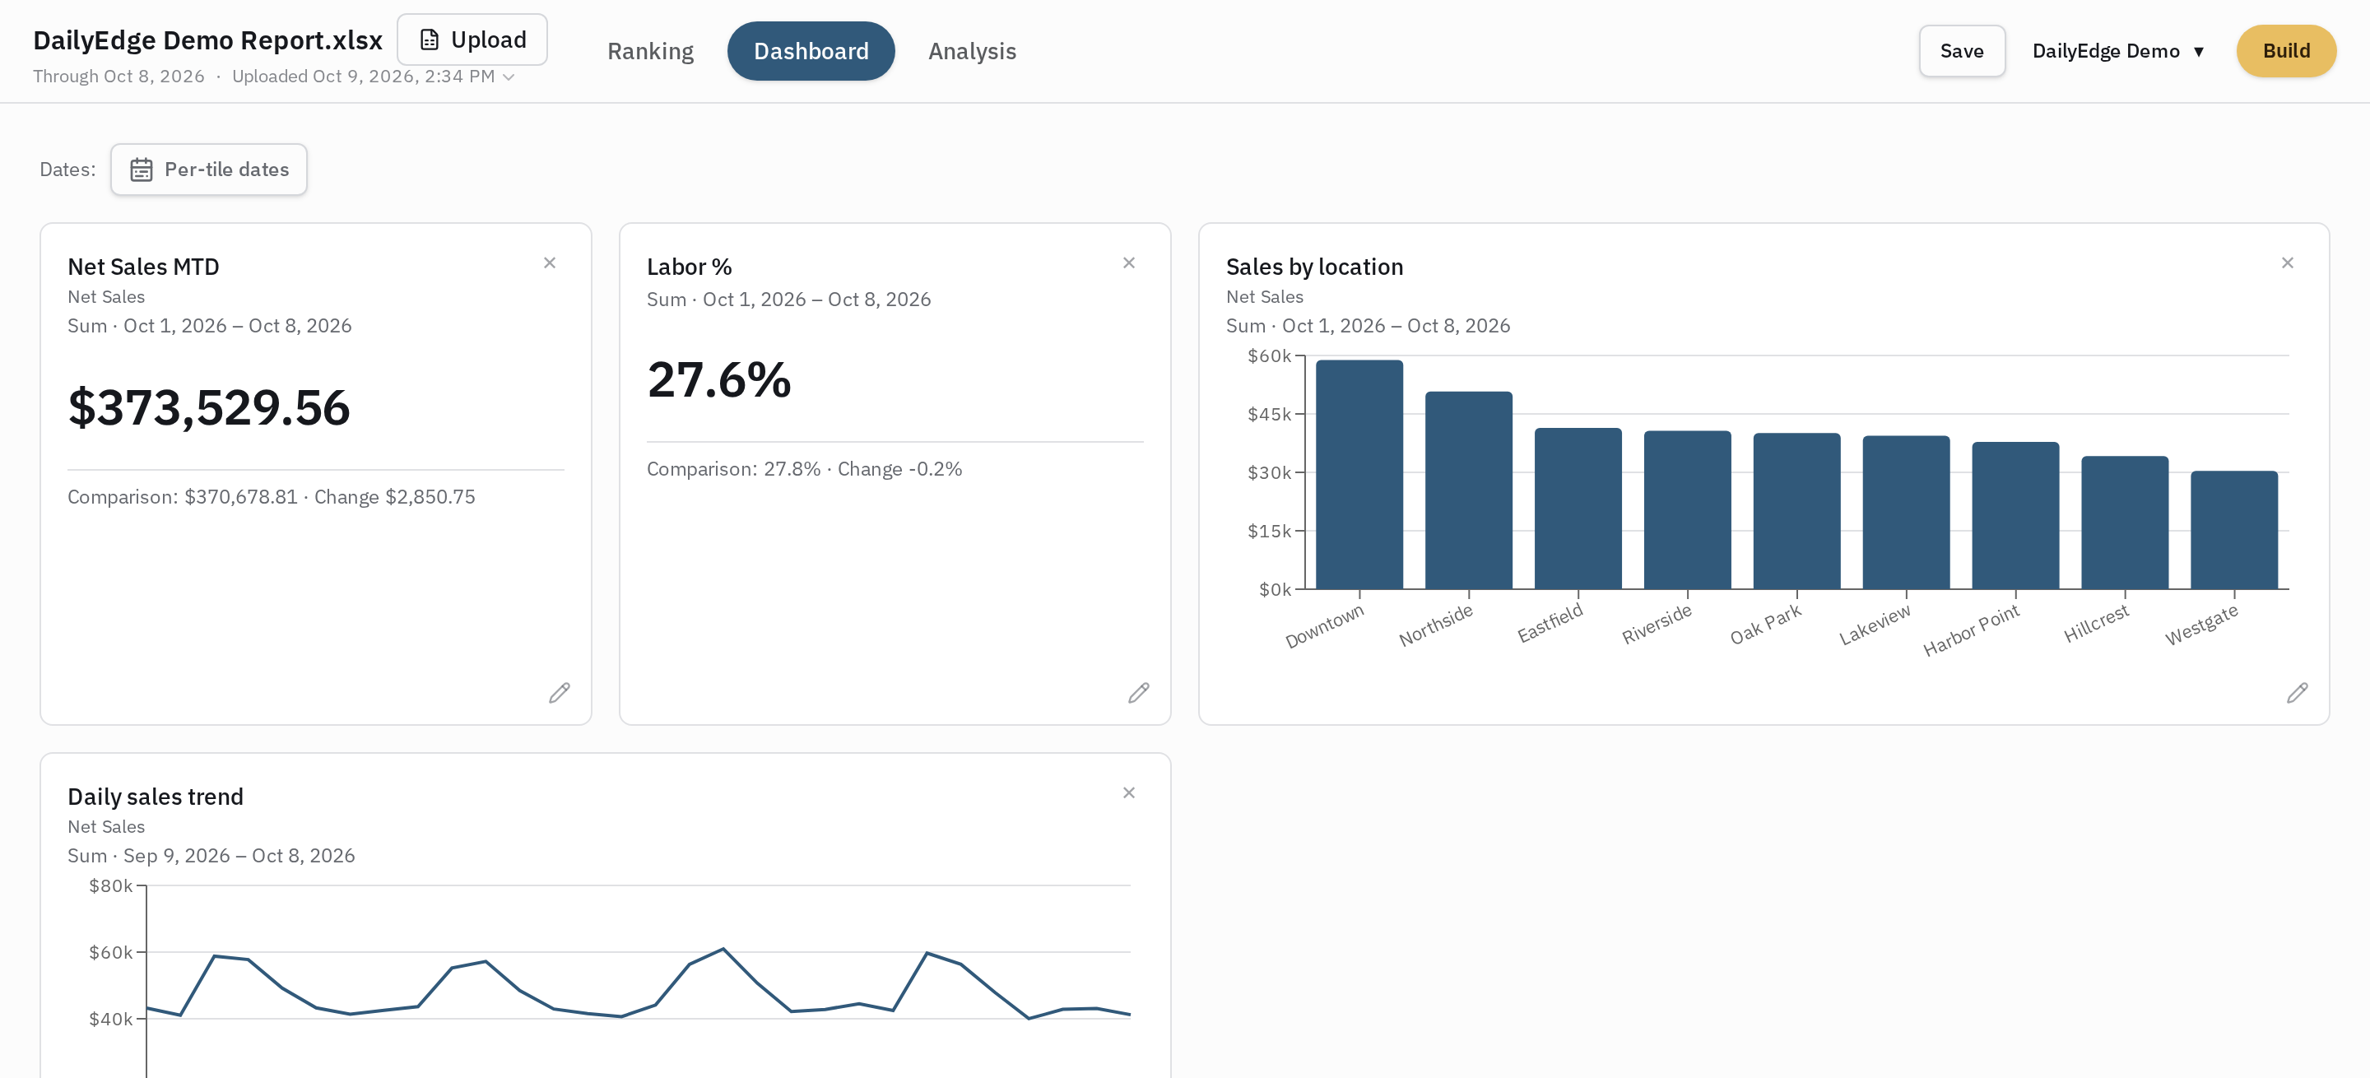2370x1078 pixels.
Task: Click the Save button
Action: coord(1962,52)
